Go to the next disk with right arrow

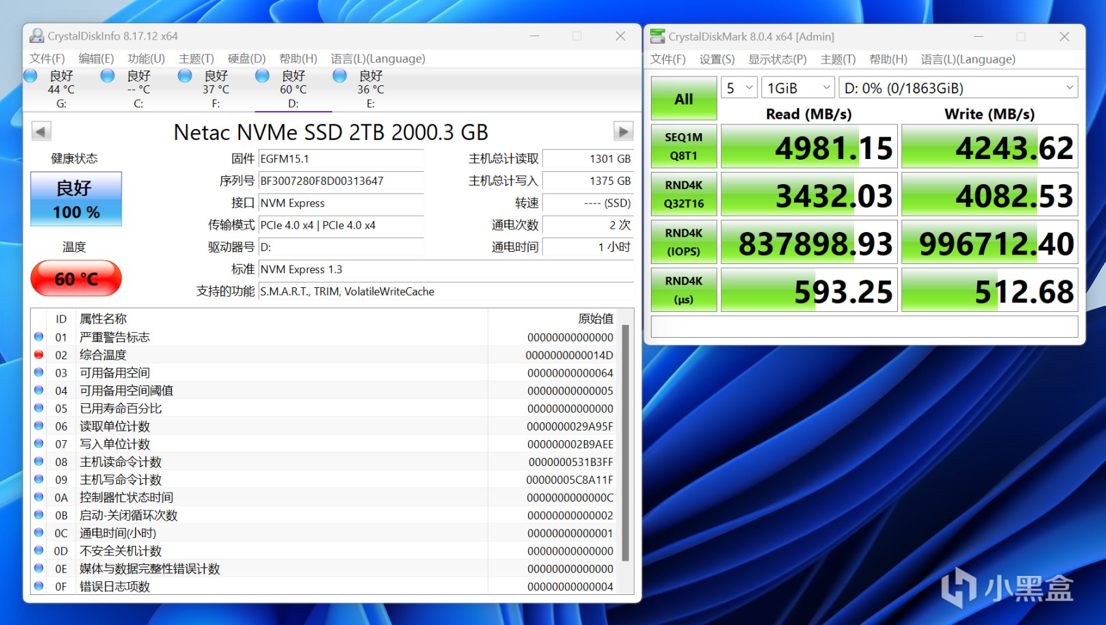click(623, 131)
